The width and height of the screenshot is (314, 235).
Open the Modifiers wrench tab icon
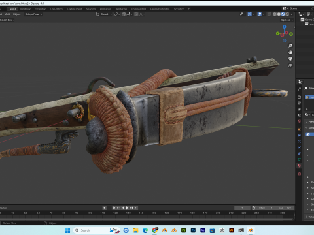tap(299, 135)
